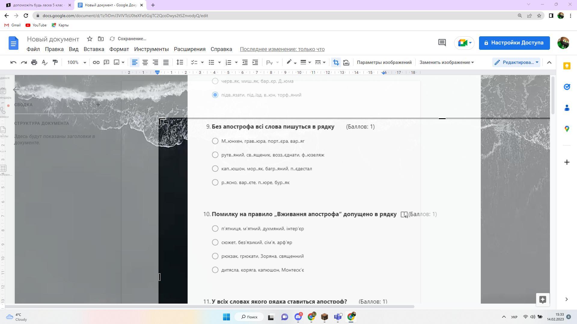Image resolution: width=577 pixels, height=324 pixels.
Task: Click the spell check icon
Action: tap(44, 62)
